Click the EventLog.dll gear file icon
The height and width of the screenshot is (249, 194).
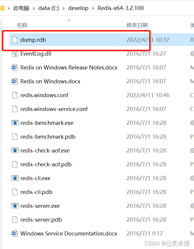(x=15, y=54)
